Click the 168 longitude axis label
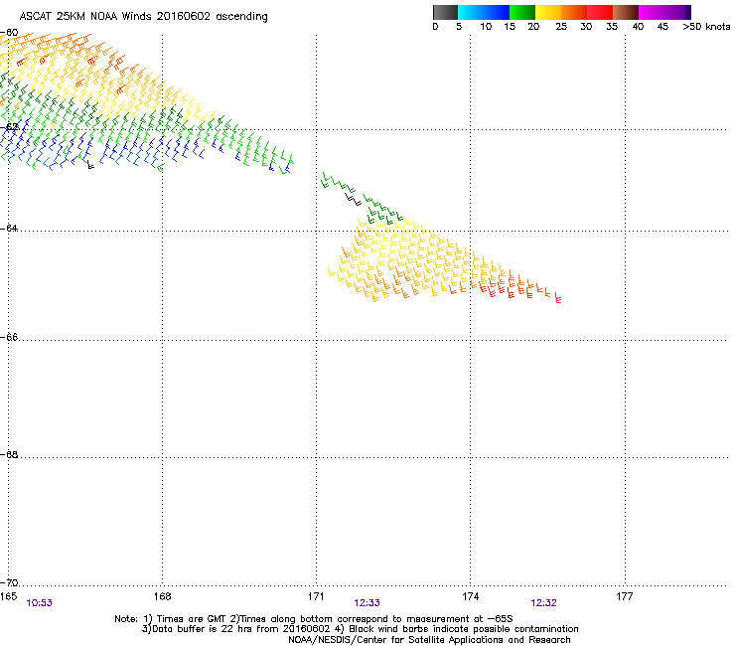 click(x=162, y=596)
